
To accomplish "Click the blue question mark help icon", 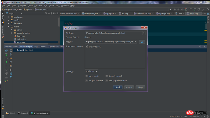I will (11, 77).
